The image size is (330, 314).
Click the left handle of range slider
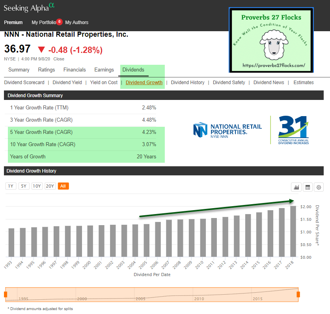pos(6,294)
